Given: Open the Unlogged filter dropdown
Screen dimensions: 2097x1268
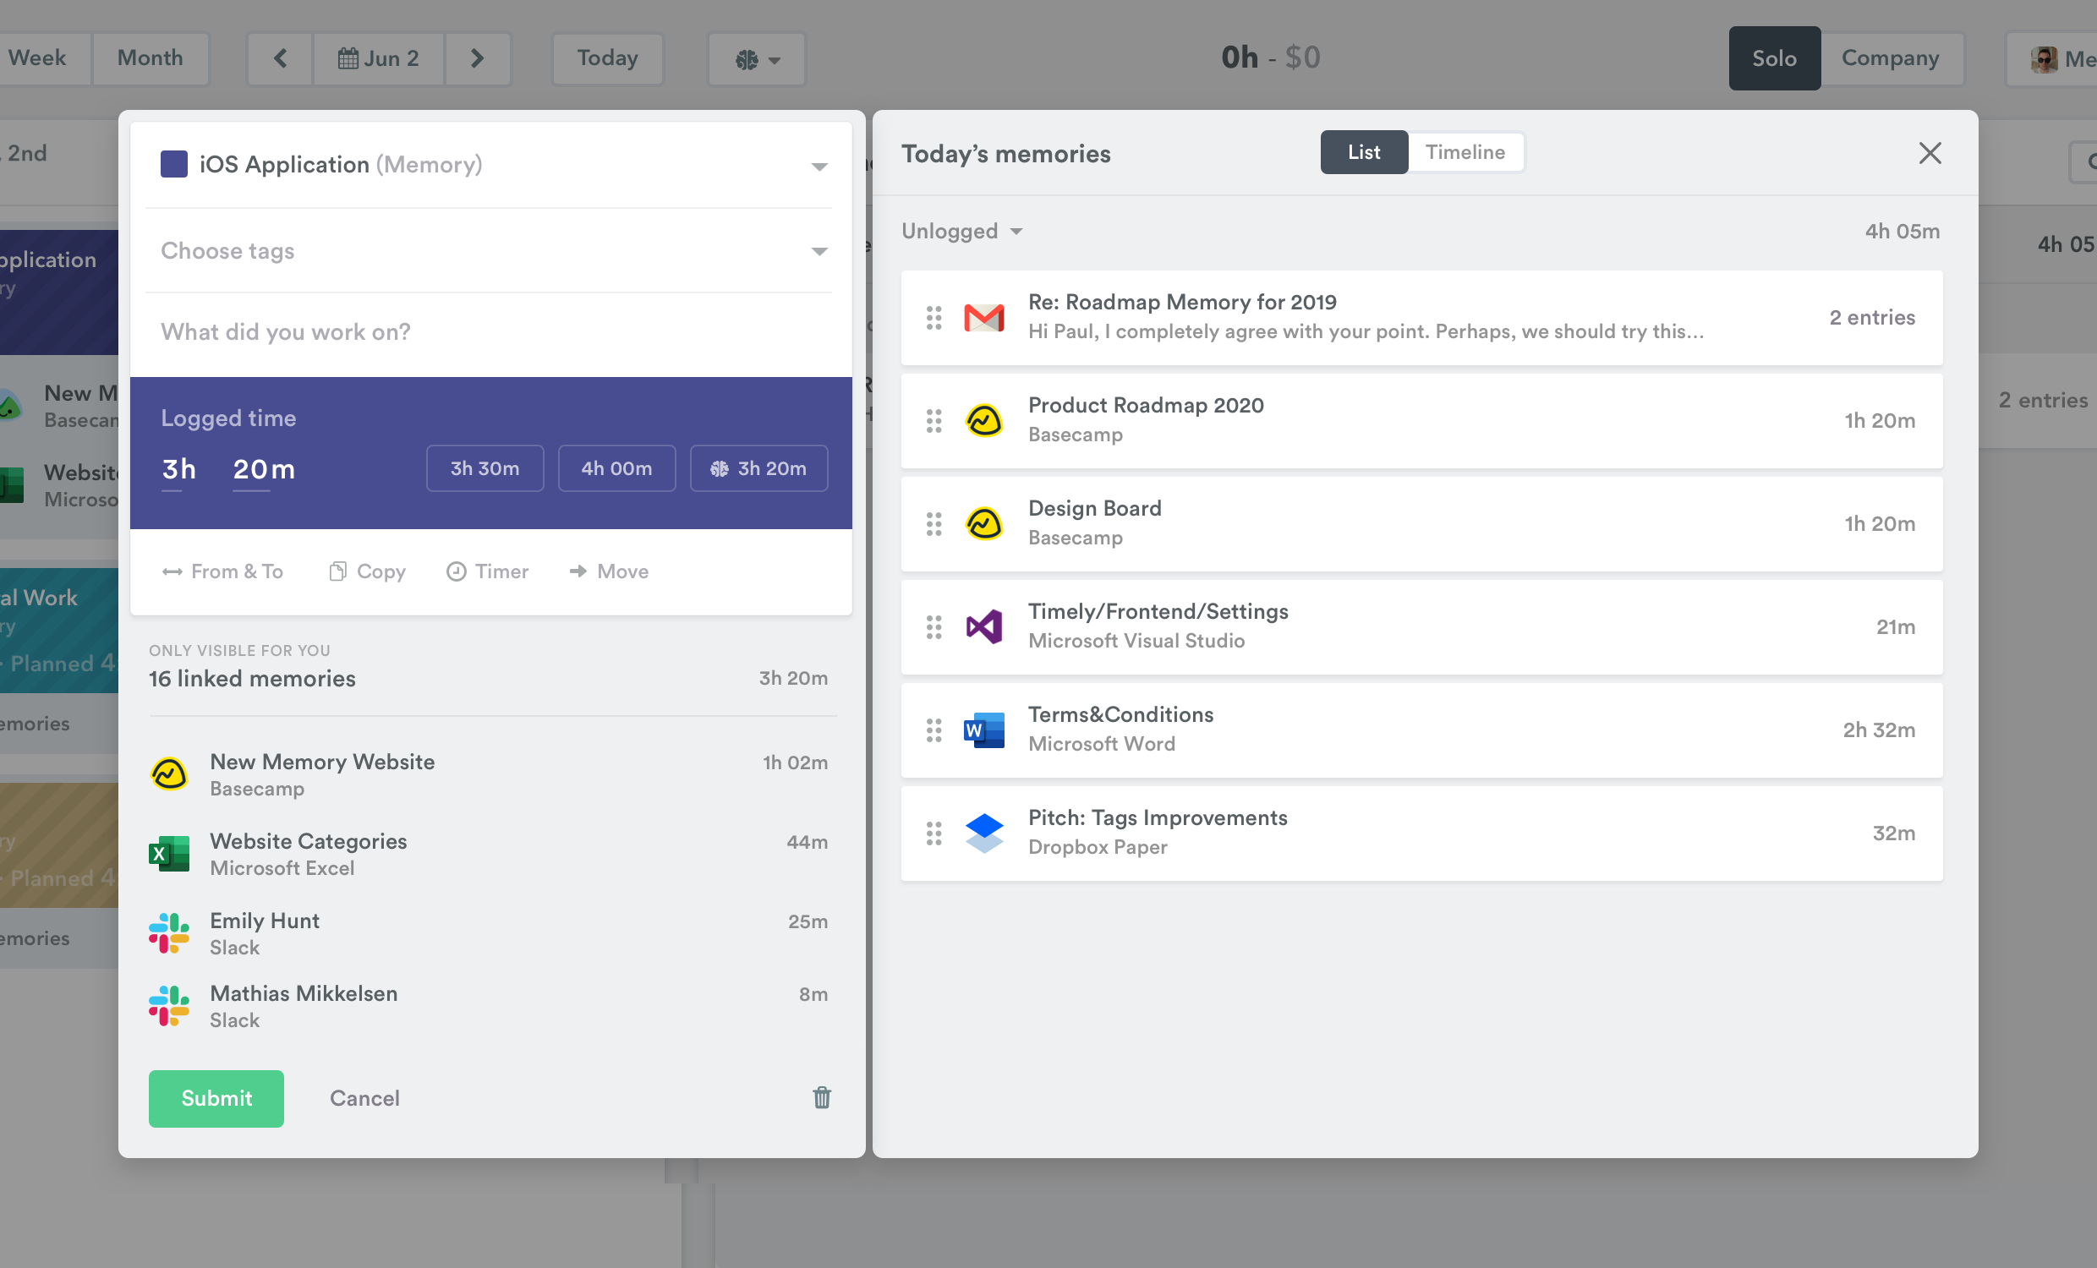Looking at the screenshot, I should point(961,232).
